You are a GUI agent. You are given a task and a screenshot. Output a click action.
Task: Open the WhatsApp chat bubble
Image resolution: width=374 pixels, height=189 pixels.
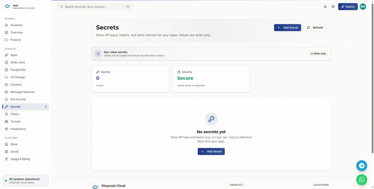362,180
